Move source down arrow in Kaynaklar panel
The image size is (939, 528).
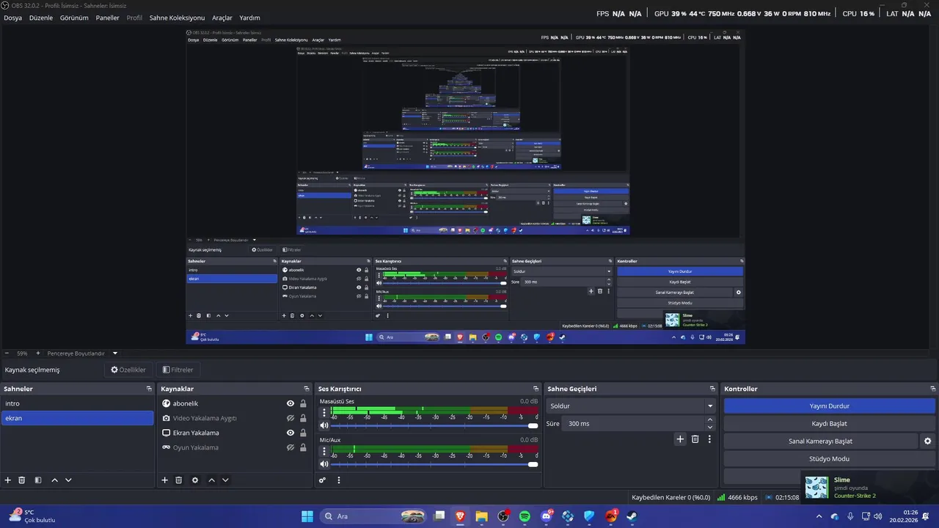(x=225, y=480)
